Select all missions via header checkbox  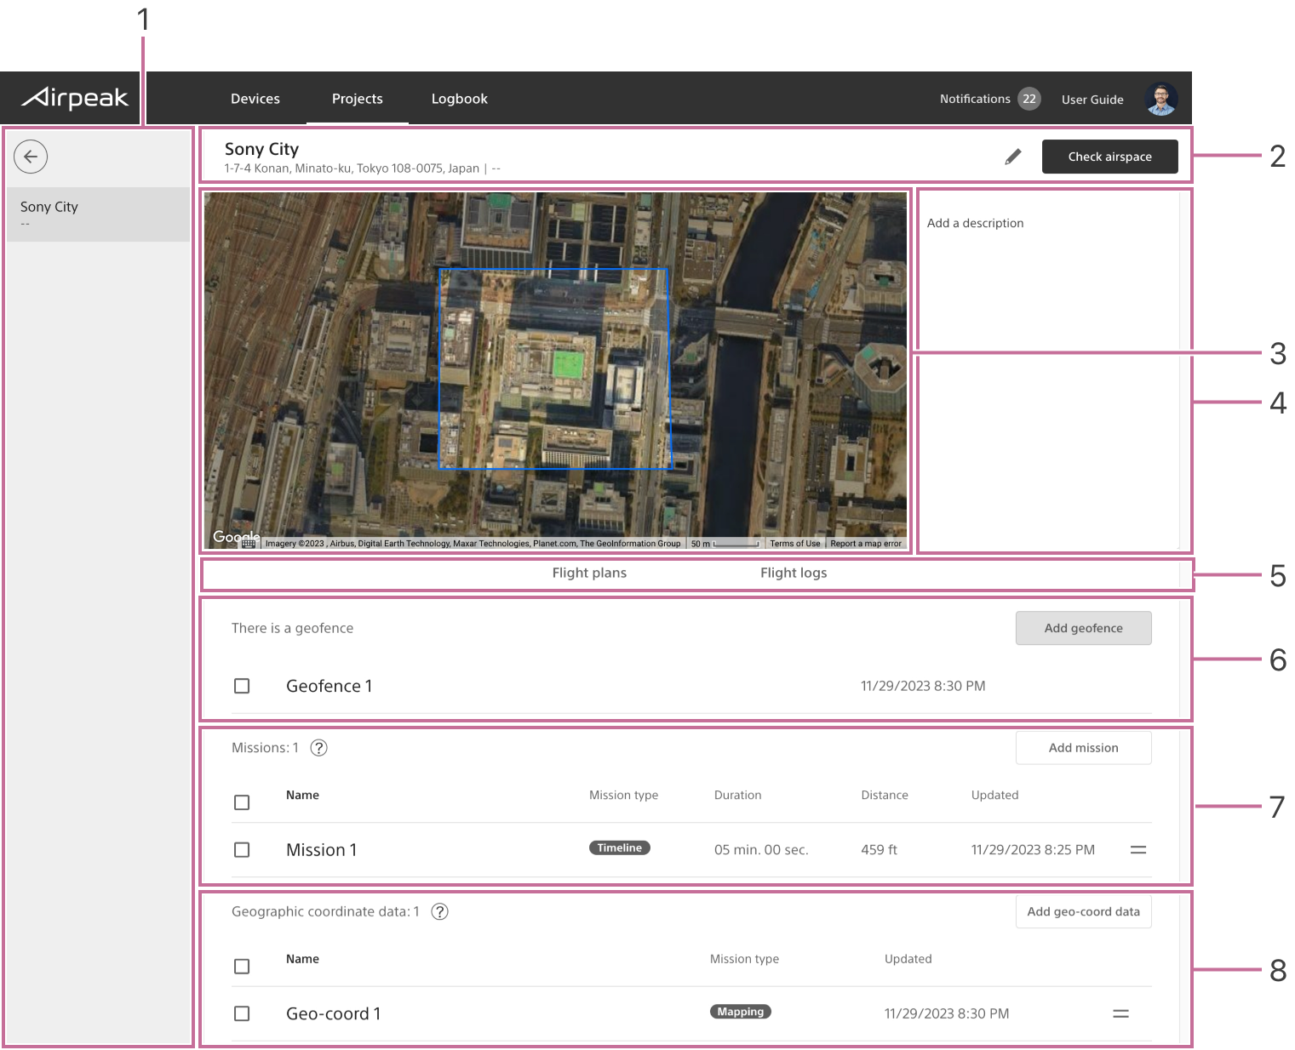pos(242,802)
